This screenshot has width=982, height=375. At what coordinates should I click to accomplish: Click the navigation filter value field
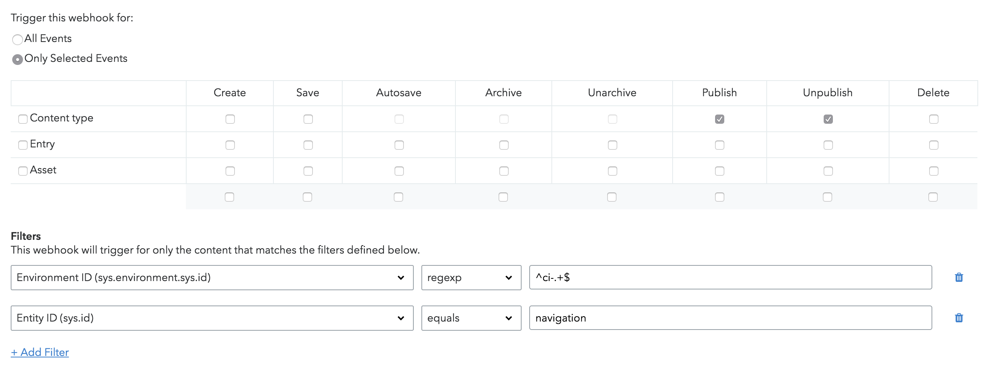coord(730,318)
